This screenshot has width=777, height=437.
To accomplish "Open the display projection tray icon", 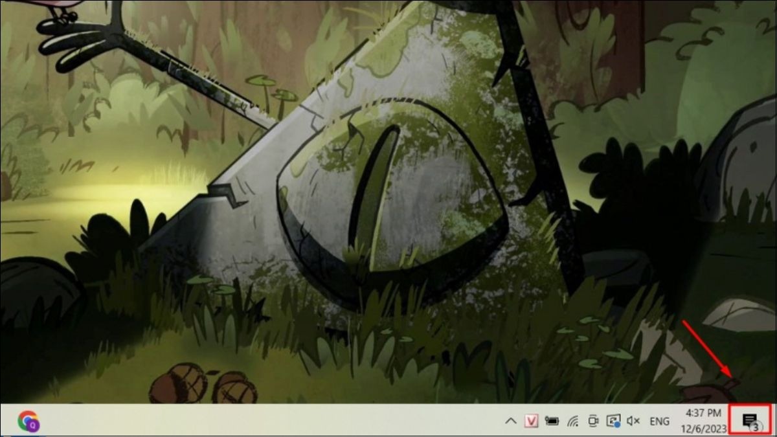I will click(x=613, y=421).
